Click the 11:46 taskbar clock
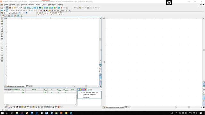Viewport: 205px width, 115px height. (x=195, y=113)
